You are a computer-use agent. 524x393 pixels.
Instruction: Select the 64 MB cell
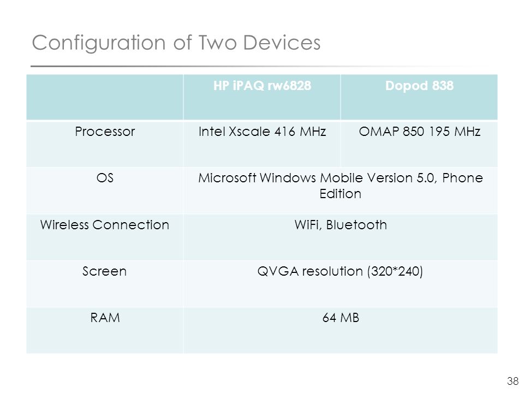tap(341, 330)
